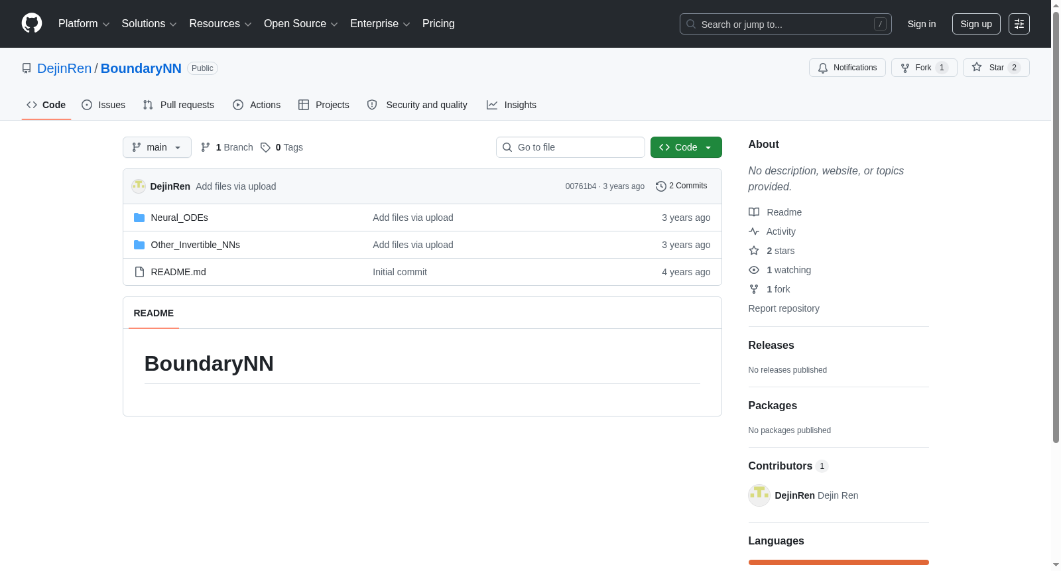Fork the BoundaryNN repository

(x=924, y=68)
